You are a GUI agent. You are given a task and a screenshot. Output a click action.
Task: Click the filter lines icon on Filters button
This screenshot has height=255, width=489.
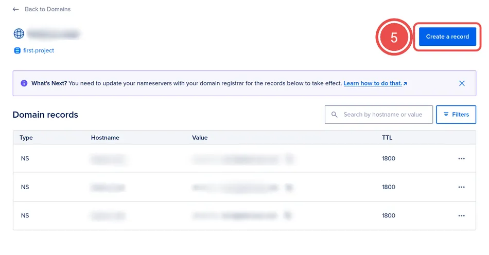[446, 115]
